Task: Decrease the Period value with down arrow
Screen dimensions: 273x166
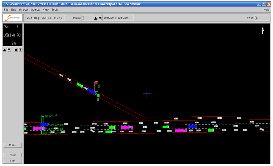Action: (100, 18)
